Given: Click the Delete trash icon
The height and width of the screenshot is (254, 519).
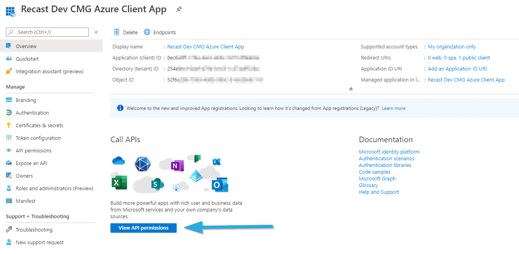Looking at the screenshot, I should (117, 32).
